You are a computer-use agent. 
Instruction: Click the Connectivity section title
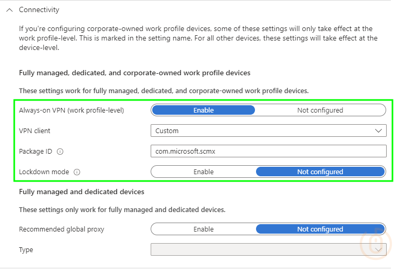pyautogui.click(x=39, y=10)
